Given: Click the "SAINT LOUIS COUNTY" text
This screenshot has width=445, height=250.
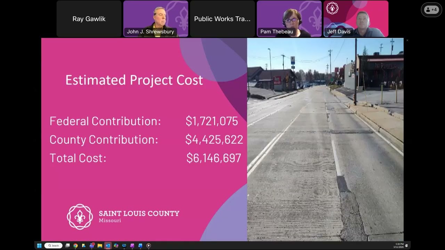Looking at the screenshot, I should 139,213.
